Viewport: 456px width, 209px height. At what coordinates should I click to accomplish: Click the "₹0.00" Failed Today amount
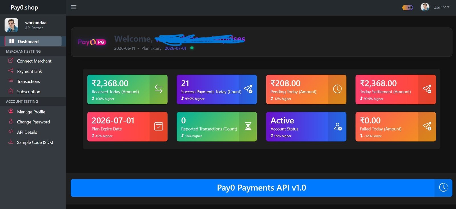pos(370,121)
